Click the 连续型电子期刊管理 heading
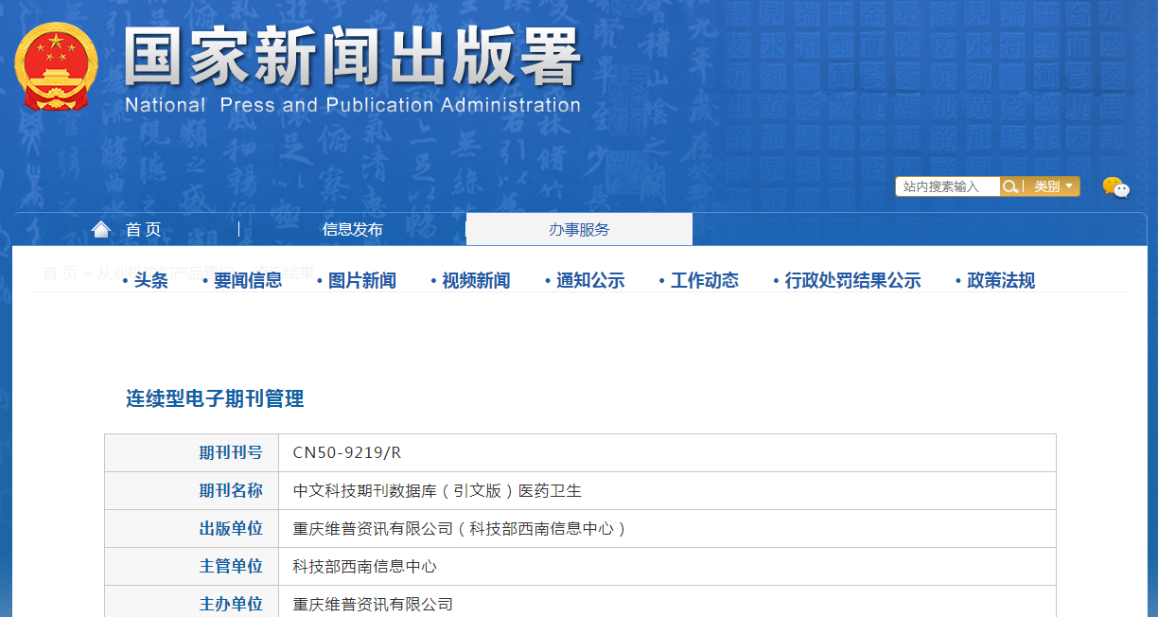Viewport: 1158px width, 617px height. coord(215,398)
